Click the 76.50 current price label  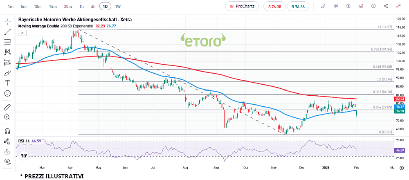pos(400,111)
